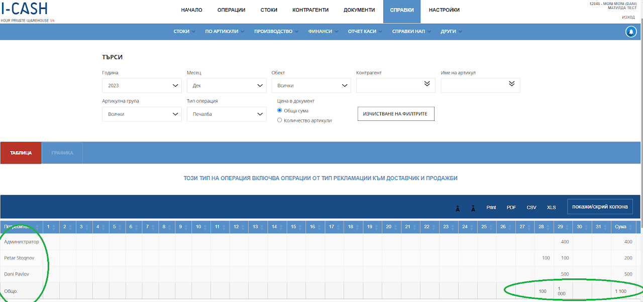Click the Print export button

tap(491, 208)
